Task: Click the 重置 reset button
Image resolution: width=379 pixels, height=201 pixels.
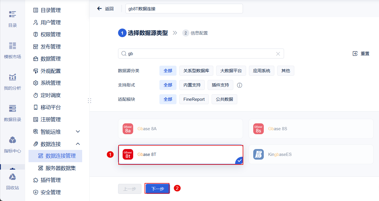Action: [x=361, y=54]
